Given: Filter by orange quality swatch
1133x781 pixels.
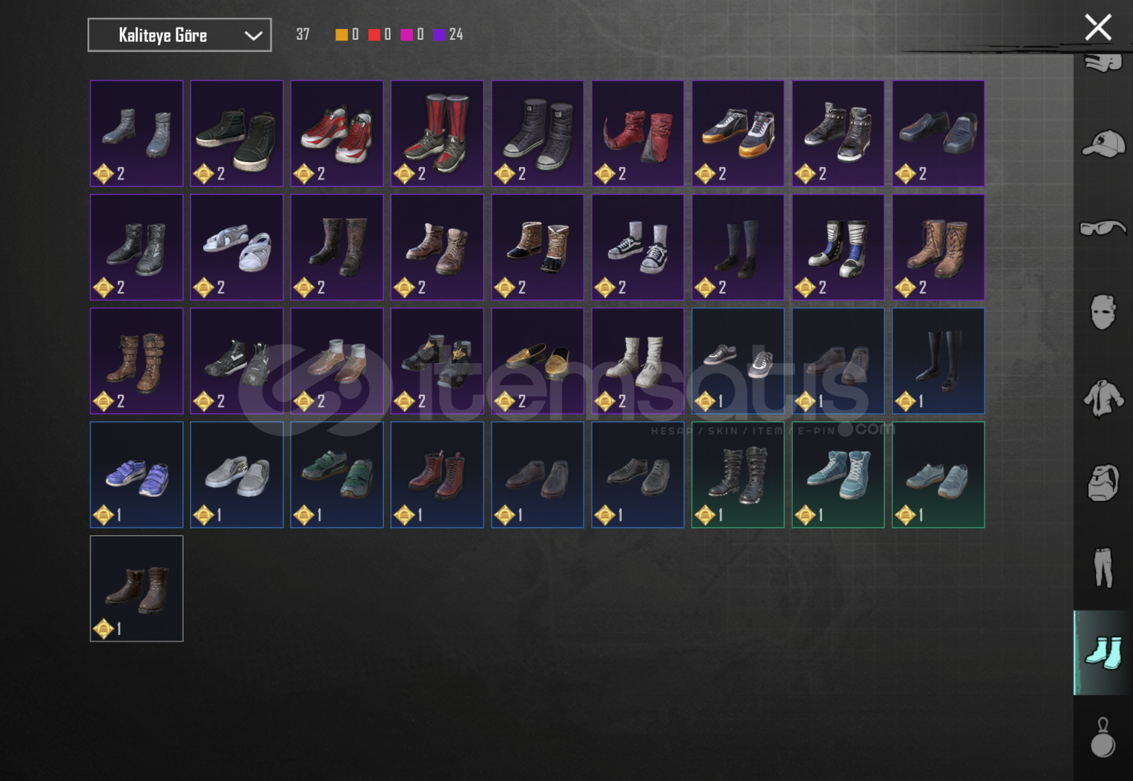Looking at the screenshot, I should tap(341, 35).
